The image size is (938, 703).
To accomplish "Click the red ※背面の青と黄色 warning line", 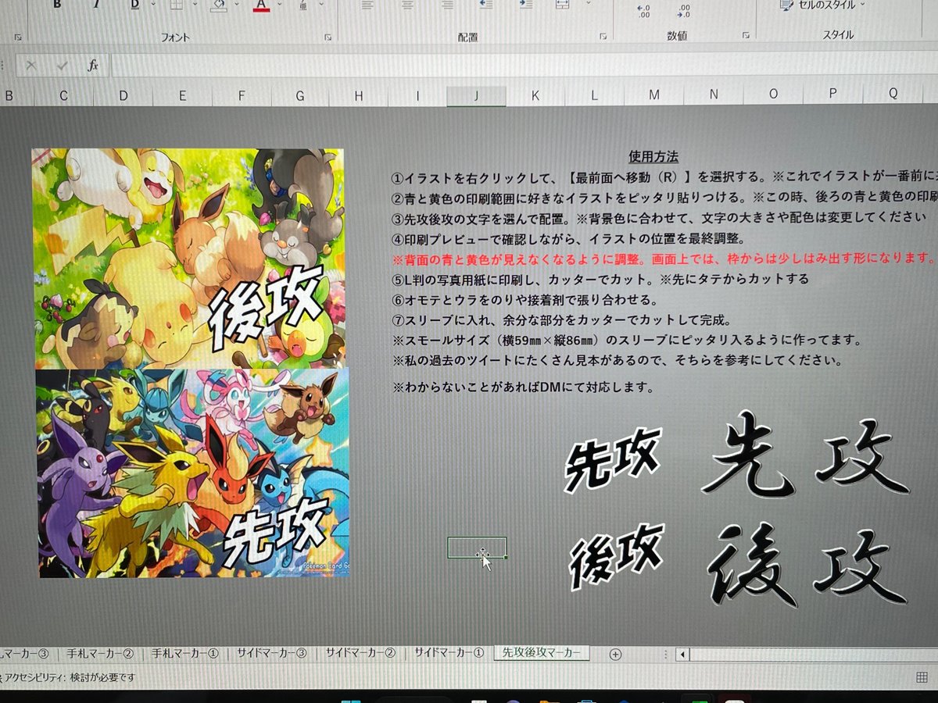I will pos(664,259).
